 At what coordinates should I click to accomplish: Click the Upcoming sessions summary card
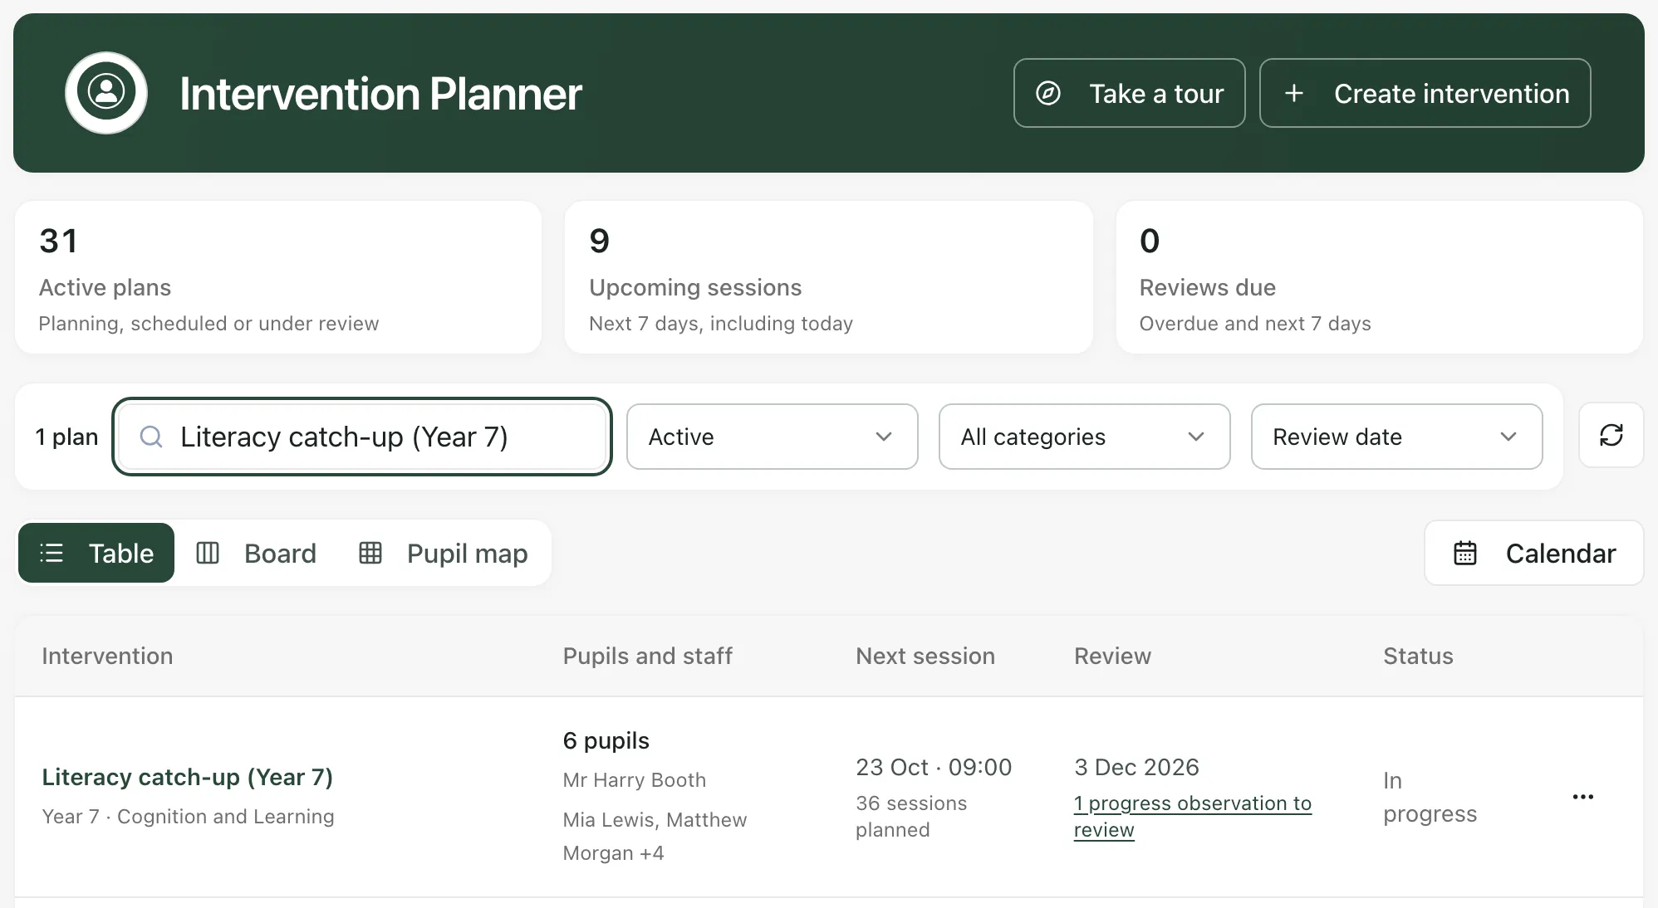point(828,277)
